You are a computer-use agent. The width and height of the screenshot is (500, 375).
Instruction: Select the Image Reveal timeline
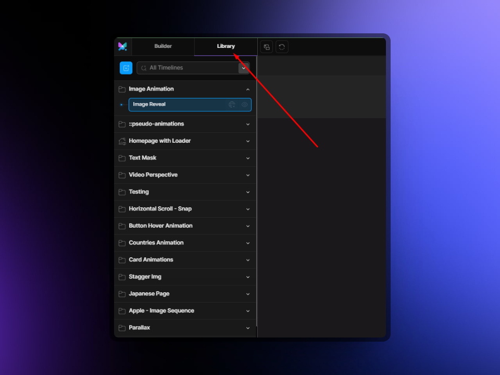point(190,105)
